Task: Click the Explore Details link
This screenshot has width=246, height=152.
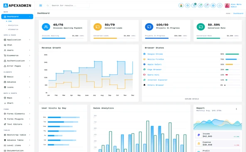Action: click(x=192, y=99)
